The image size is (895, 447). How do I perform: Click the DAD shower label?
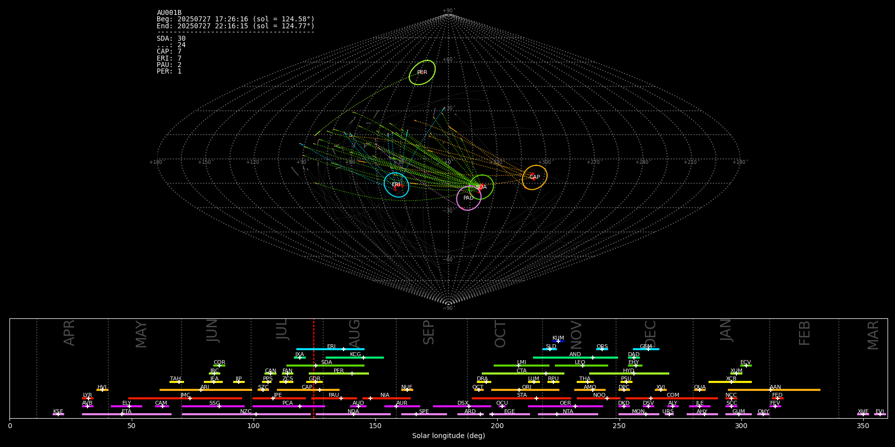tap(634, 355)
